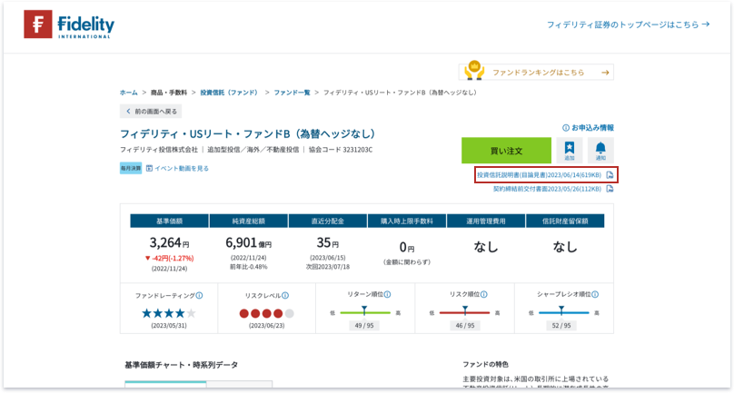This screenshot has height=393, width=734.
Task: Click the 毎月決算 tag
Action: click(131, 169)
